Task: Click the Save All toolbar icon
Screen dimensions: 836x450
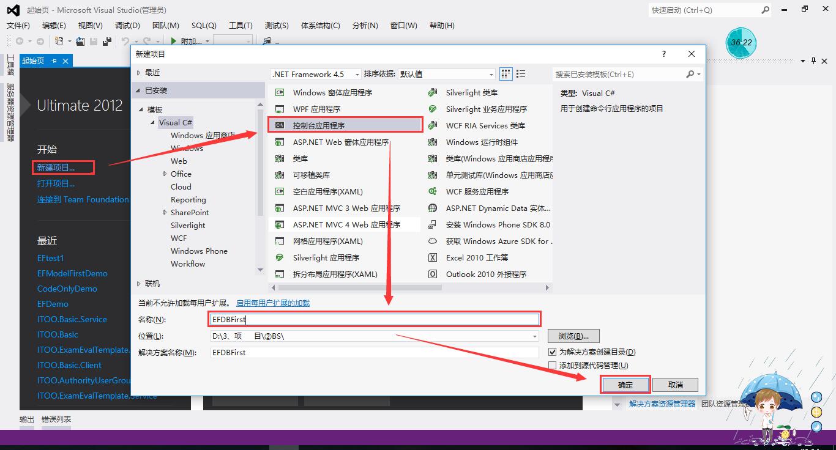Action: [107, 41]
